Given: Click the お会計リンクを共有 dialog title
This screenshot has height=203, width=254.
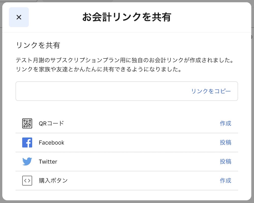Looking at the screenshot, I should tap(127, 17).
